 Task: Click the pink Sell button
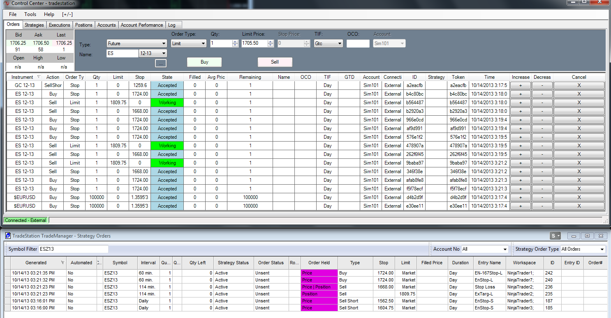coord(275,62)
